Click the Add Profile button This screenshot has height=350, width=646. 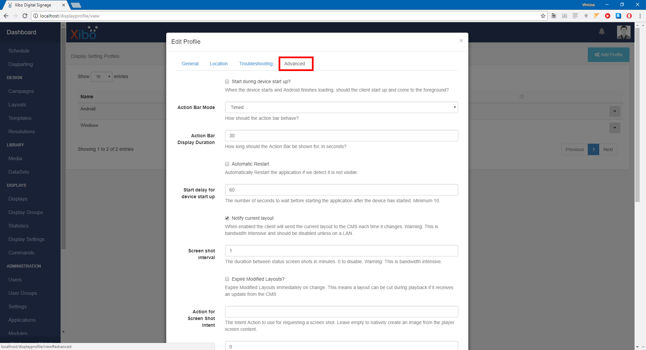click(x=608, y=55)
